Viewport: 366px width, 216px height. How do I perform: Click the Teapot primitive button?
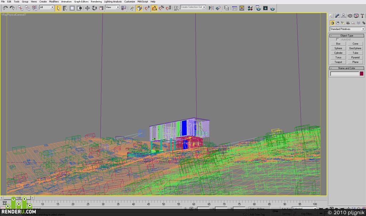pos(338,62)
